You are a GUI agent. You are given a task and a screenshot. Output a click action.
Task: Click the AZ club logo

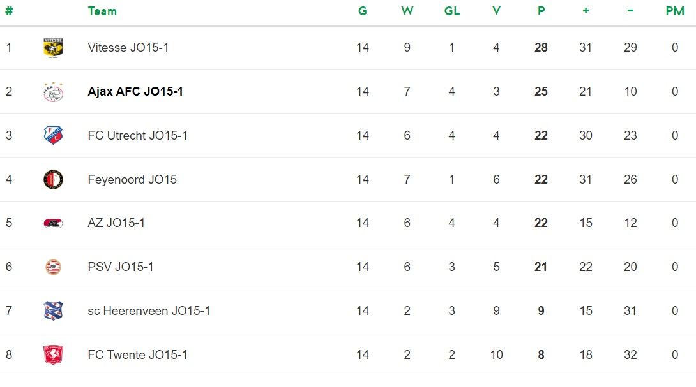[x=53, y=223]
